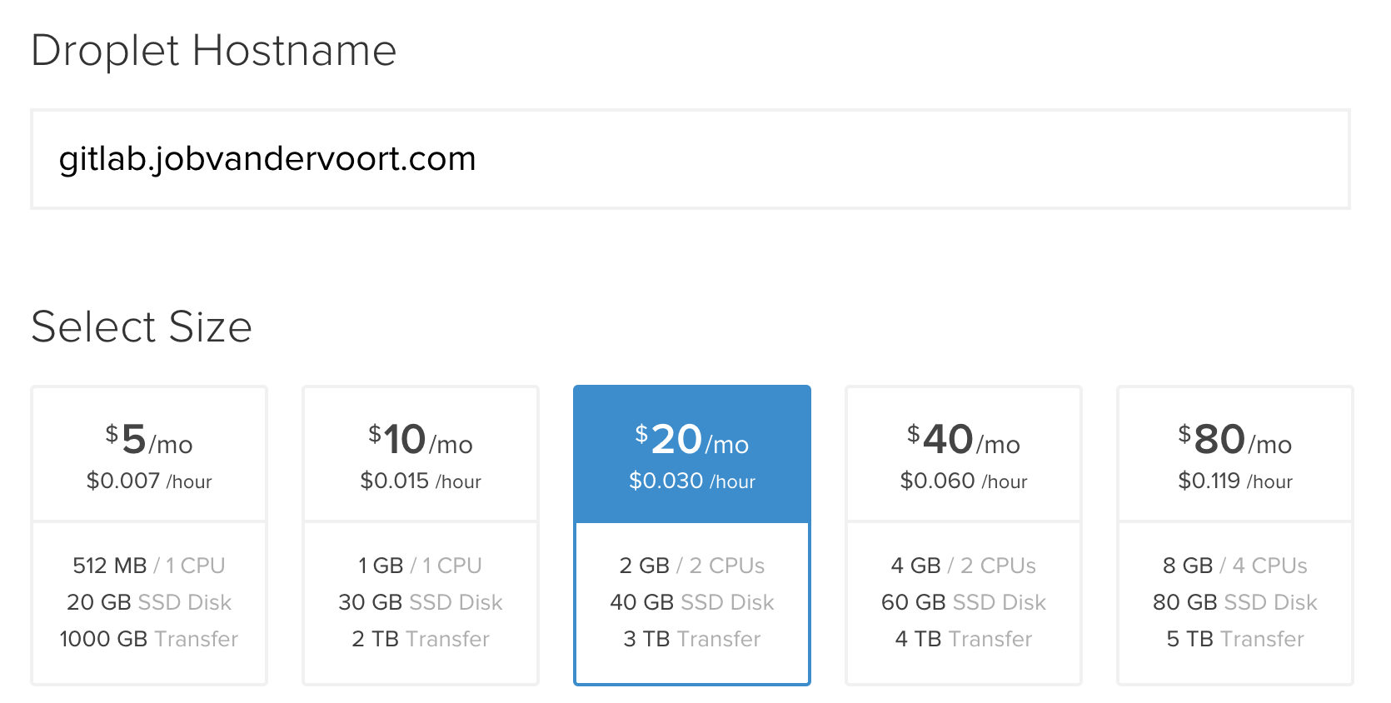Click the Droplet Hostname heading

pyautogui.click(x=213, y=50)
